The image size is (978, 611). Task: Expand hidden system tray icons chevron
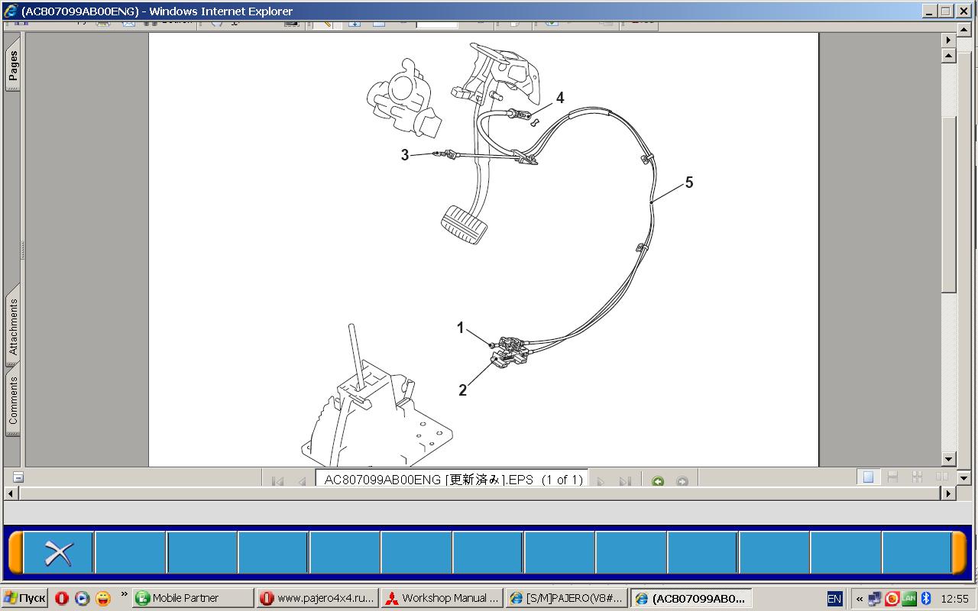pos(860,599)
